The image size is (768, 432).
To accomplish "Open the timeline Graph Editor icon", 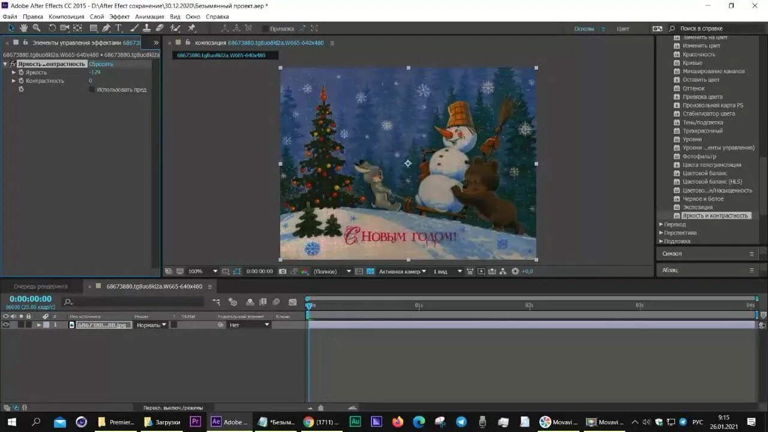I will pyautogui.click(x=293, y=302).
